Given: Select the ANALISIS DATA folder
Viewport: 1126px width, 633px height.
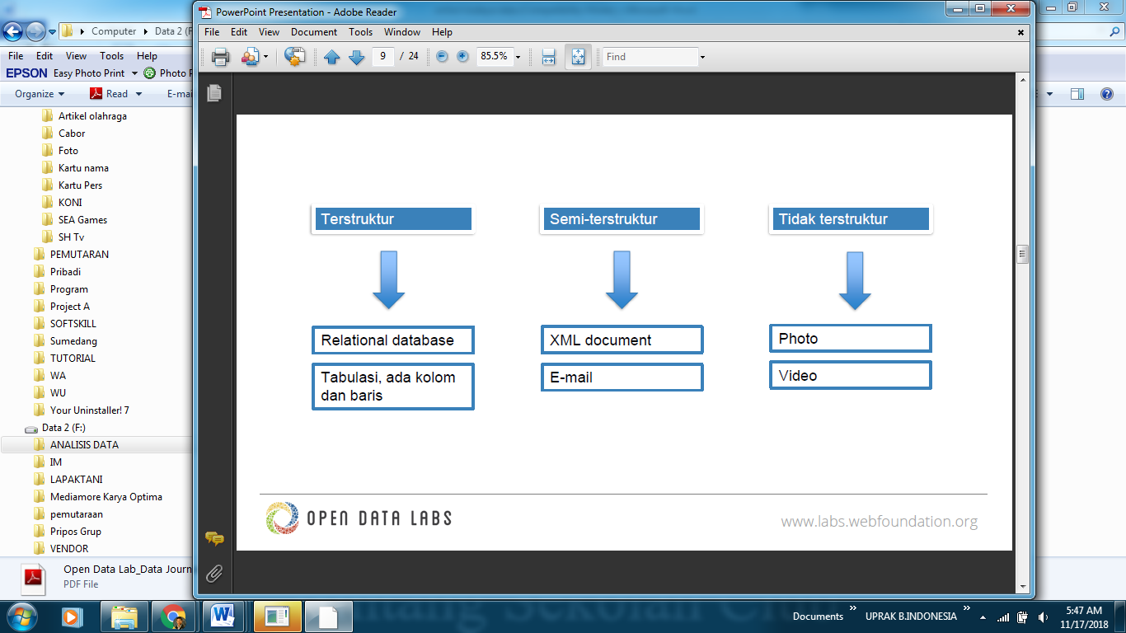Looking at the screenshot, I should pos(84,445).
